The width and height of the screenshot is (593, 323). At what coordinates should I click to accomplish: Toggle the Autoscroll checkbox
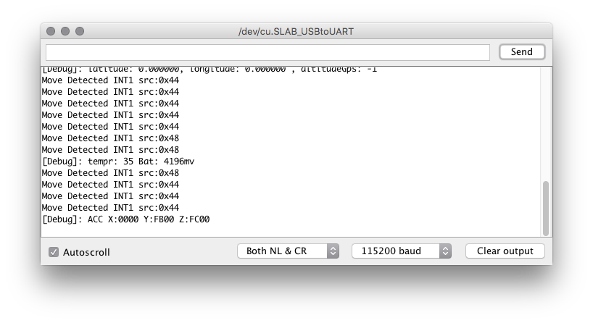pyautogui.click(x=54, y=252)
